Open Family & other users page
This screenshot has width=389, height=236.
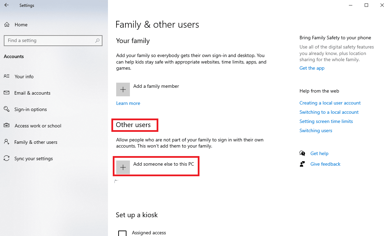[36, 142]
